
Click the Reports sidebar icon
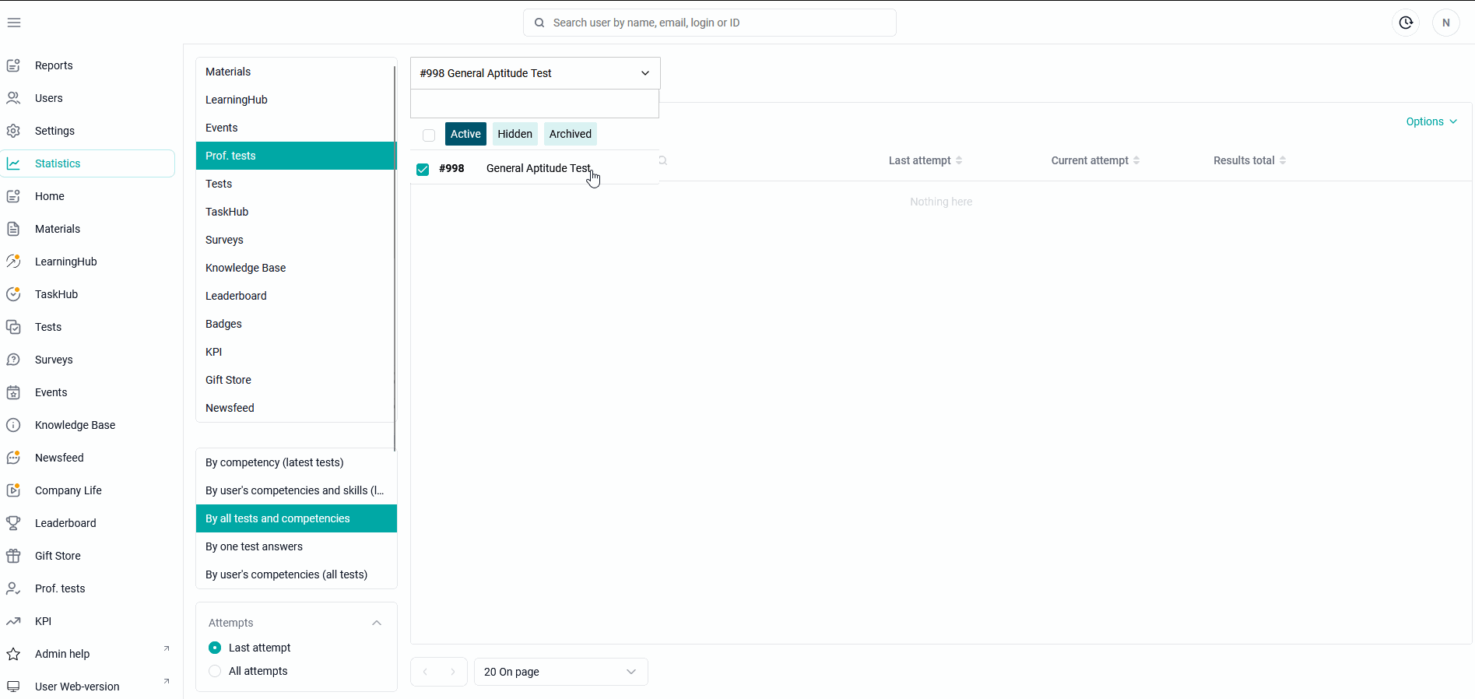pyautogui.click(x=13, y=65)
